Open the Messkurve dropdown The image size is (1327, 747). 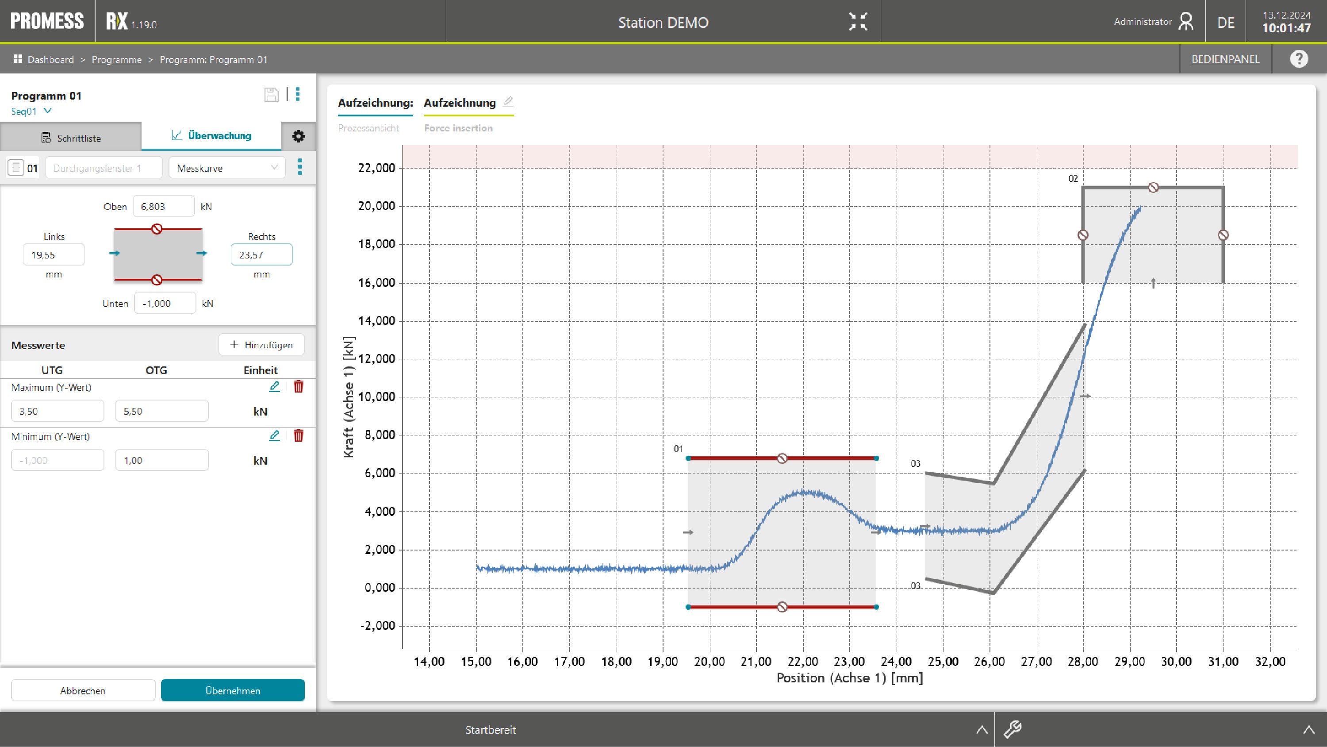[227, 168]
